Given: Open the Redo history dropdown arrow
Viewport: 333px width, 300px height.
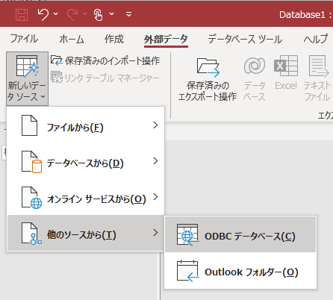Looking at the screenshot, I should [85, 14].
